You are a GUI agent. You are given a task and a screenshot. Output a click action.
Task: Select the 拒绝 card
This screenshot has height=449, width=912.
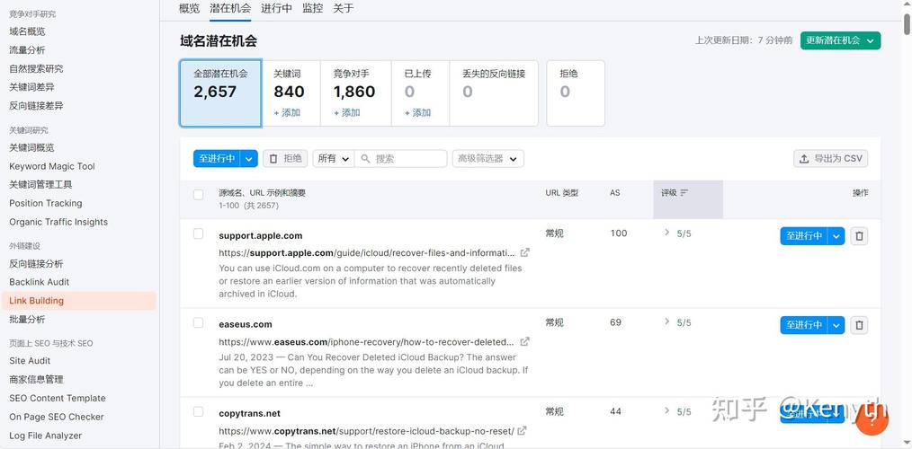(576, 92)
